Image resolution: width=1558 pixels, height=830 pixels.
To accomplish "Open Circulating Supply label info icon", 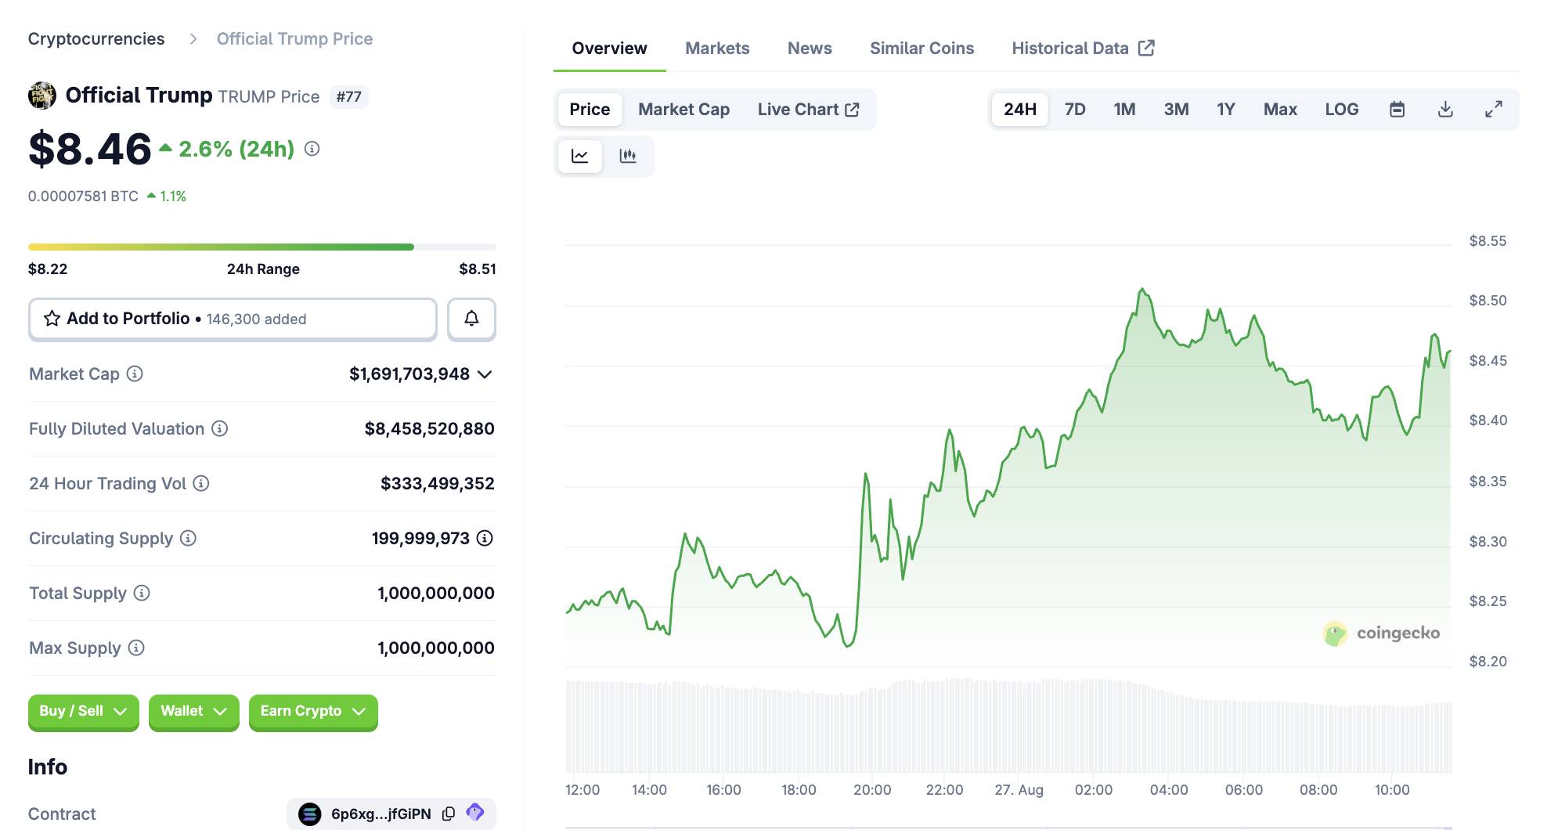I will pyautogui.click(x=188, y=538).
